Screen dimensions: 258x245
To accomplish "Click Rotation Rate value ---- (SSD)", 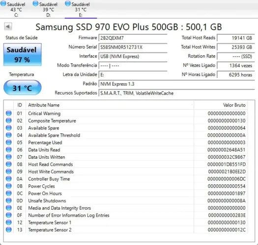I will [236, 56].
